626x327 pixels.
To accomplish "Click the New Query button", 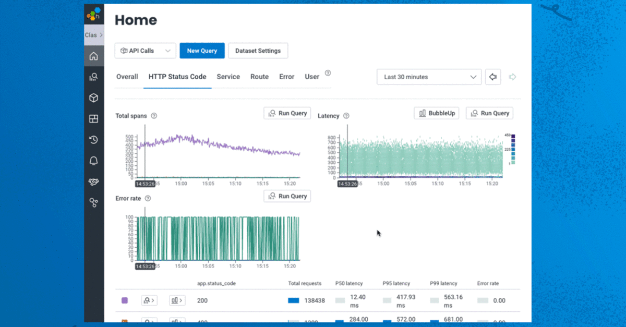I will [x=202, y=51].
